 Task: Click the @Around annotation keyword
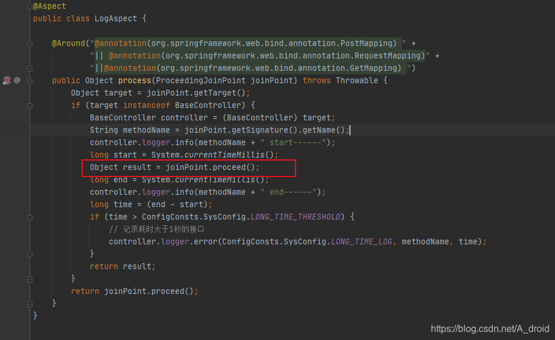tap(69, 44)
